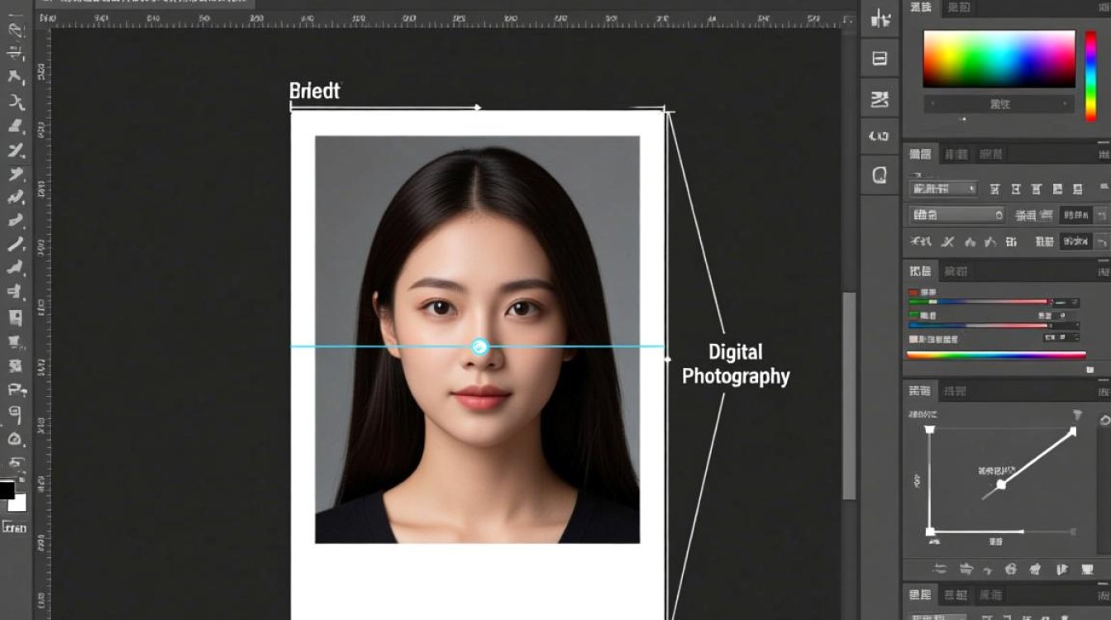Adjust the red channel slider in the adjustments panel
Screen dimensions: 1111x620
pos(980,302)
